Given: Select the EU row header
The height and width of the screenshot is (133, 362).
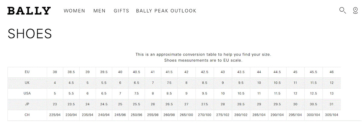Looking at the screenshot, I should click(x=27, y=72).
